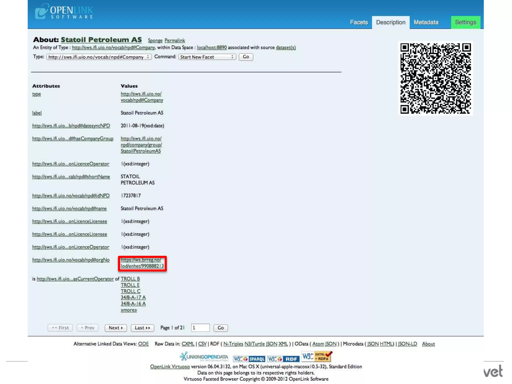Click the Permalink link
Viewport: 512px width, 384px height.
click(175, 40)
